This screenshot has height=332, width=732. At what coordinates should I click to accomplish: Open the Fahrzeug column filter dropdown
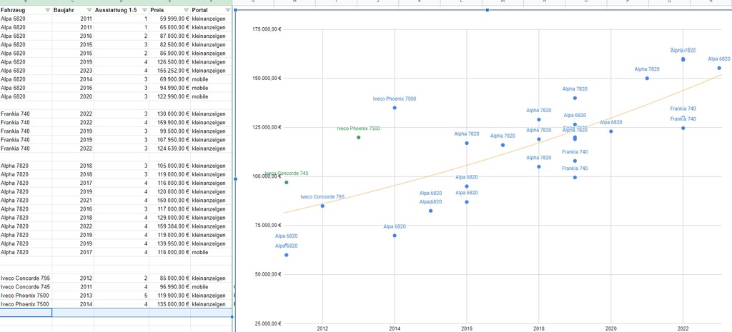point(48,10)
